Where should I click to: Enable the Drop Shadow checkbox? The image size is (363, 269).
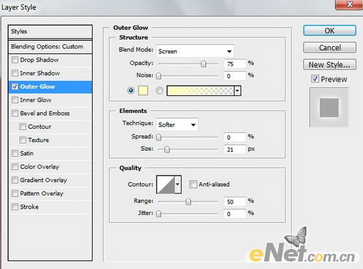click(x=15, y=60)
